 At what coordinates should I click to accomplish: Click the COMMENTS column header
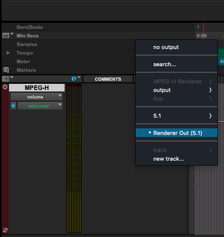[x=108, y=79]
